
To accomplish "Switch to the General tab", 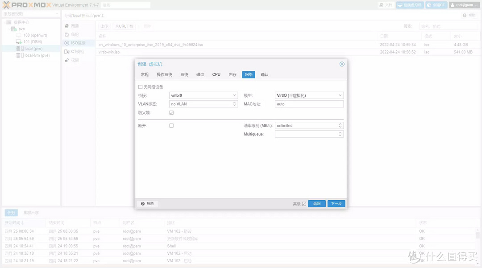I will pos(145,74).
